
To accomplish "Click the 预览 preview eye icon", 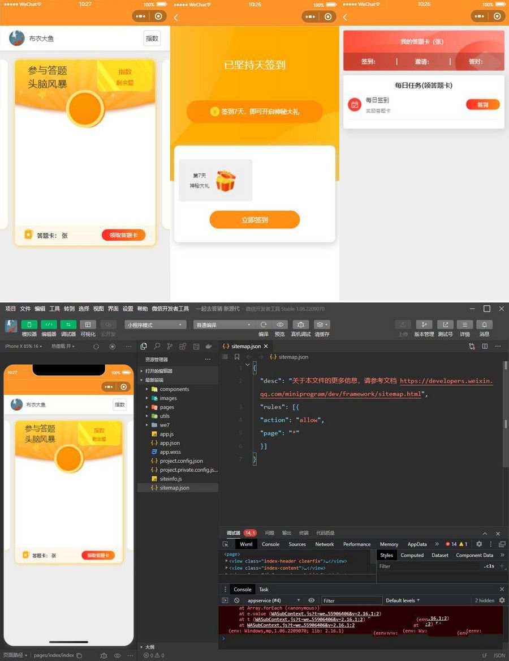I will [x=280, y=325].
